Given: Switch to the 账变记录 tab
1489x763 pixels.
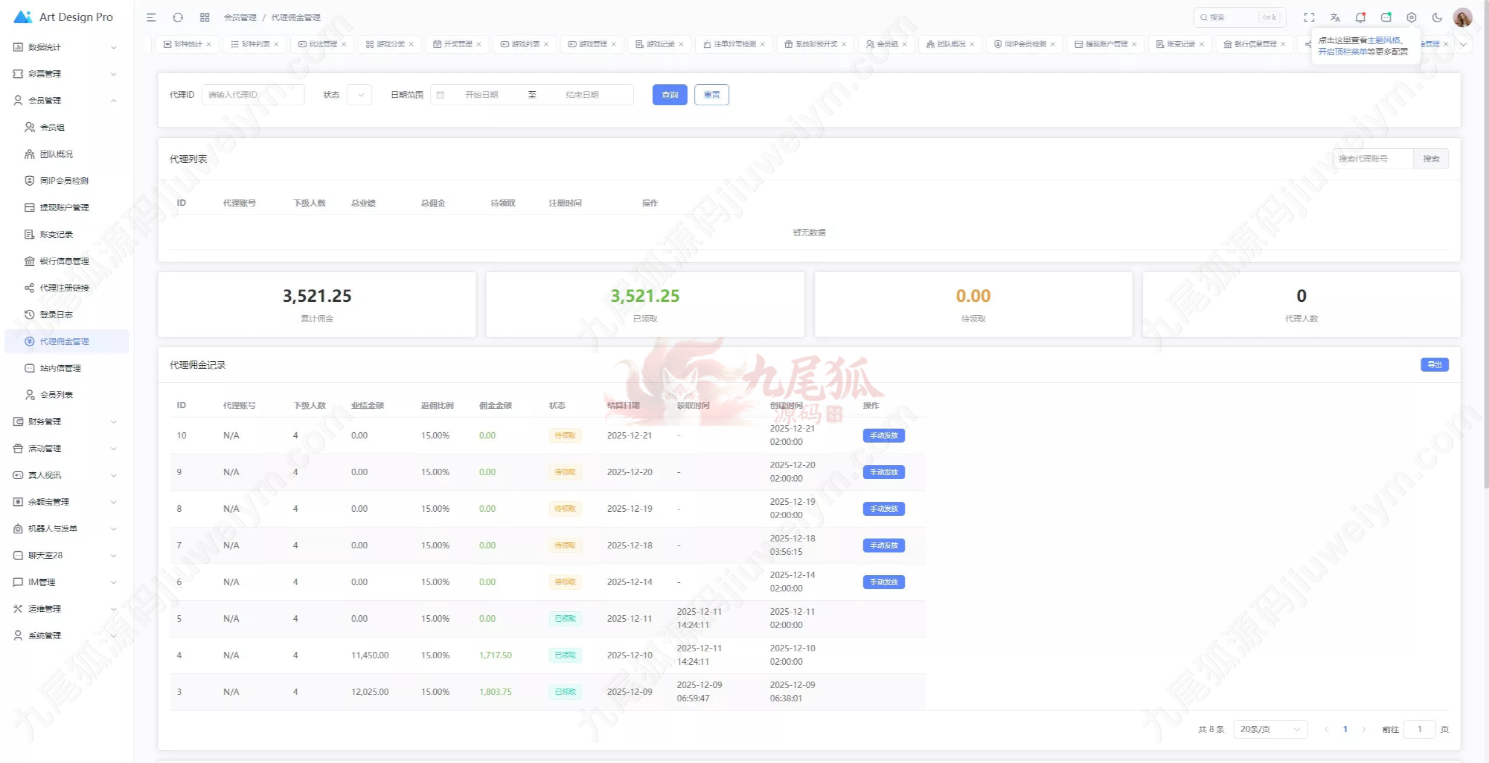Looking at the screenshot, I should [1180, 44].
